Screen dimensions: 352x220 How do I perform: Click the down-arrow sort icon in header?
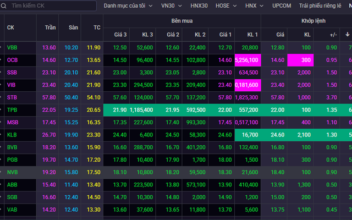tap(348, 34)
